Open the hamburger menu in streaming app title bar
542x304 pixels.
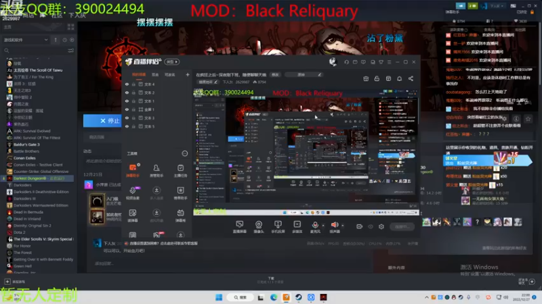click(x=389, y=62)
